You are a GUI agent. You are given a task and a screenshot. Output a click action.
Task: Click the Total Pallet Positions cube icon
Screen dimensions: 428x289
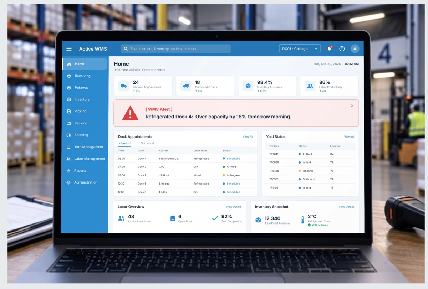click(x=258, y=220)
